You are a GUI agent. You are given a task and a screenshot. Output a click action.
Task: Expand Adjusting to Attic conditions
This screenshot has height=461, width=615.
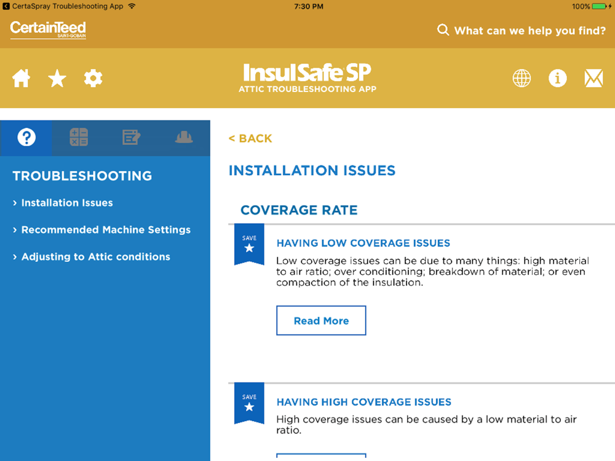[x=92, y=257]
